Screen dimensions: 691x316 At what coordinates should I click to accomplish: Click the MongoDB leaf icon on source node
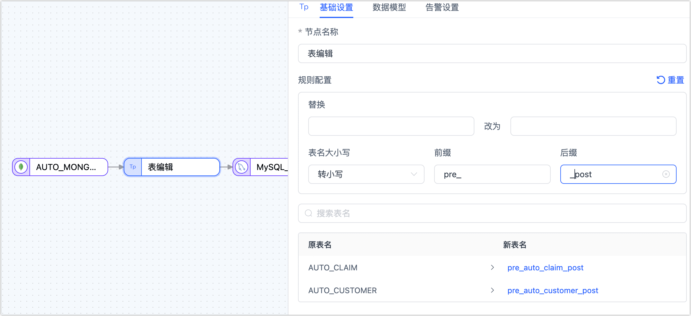tap(21, 167)
